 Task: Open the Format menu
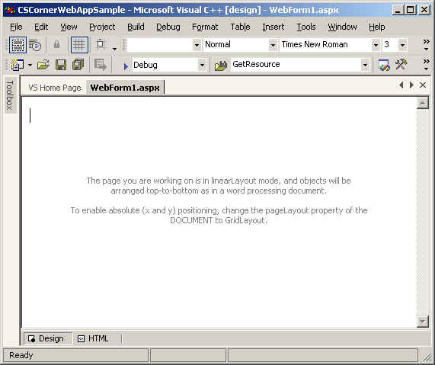click(205, 27)
